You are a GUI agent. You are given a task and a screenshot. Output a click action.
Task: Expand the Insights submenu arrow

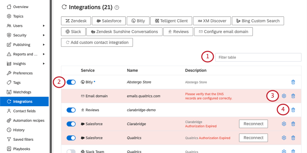[x=44, y=64]
